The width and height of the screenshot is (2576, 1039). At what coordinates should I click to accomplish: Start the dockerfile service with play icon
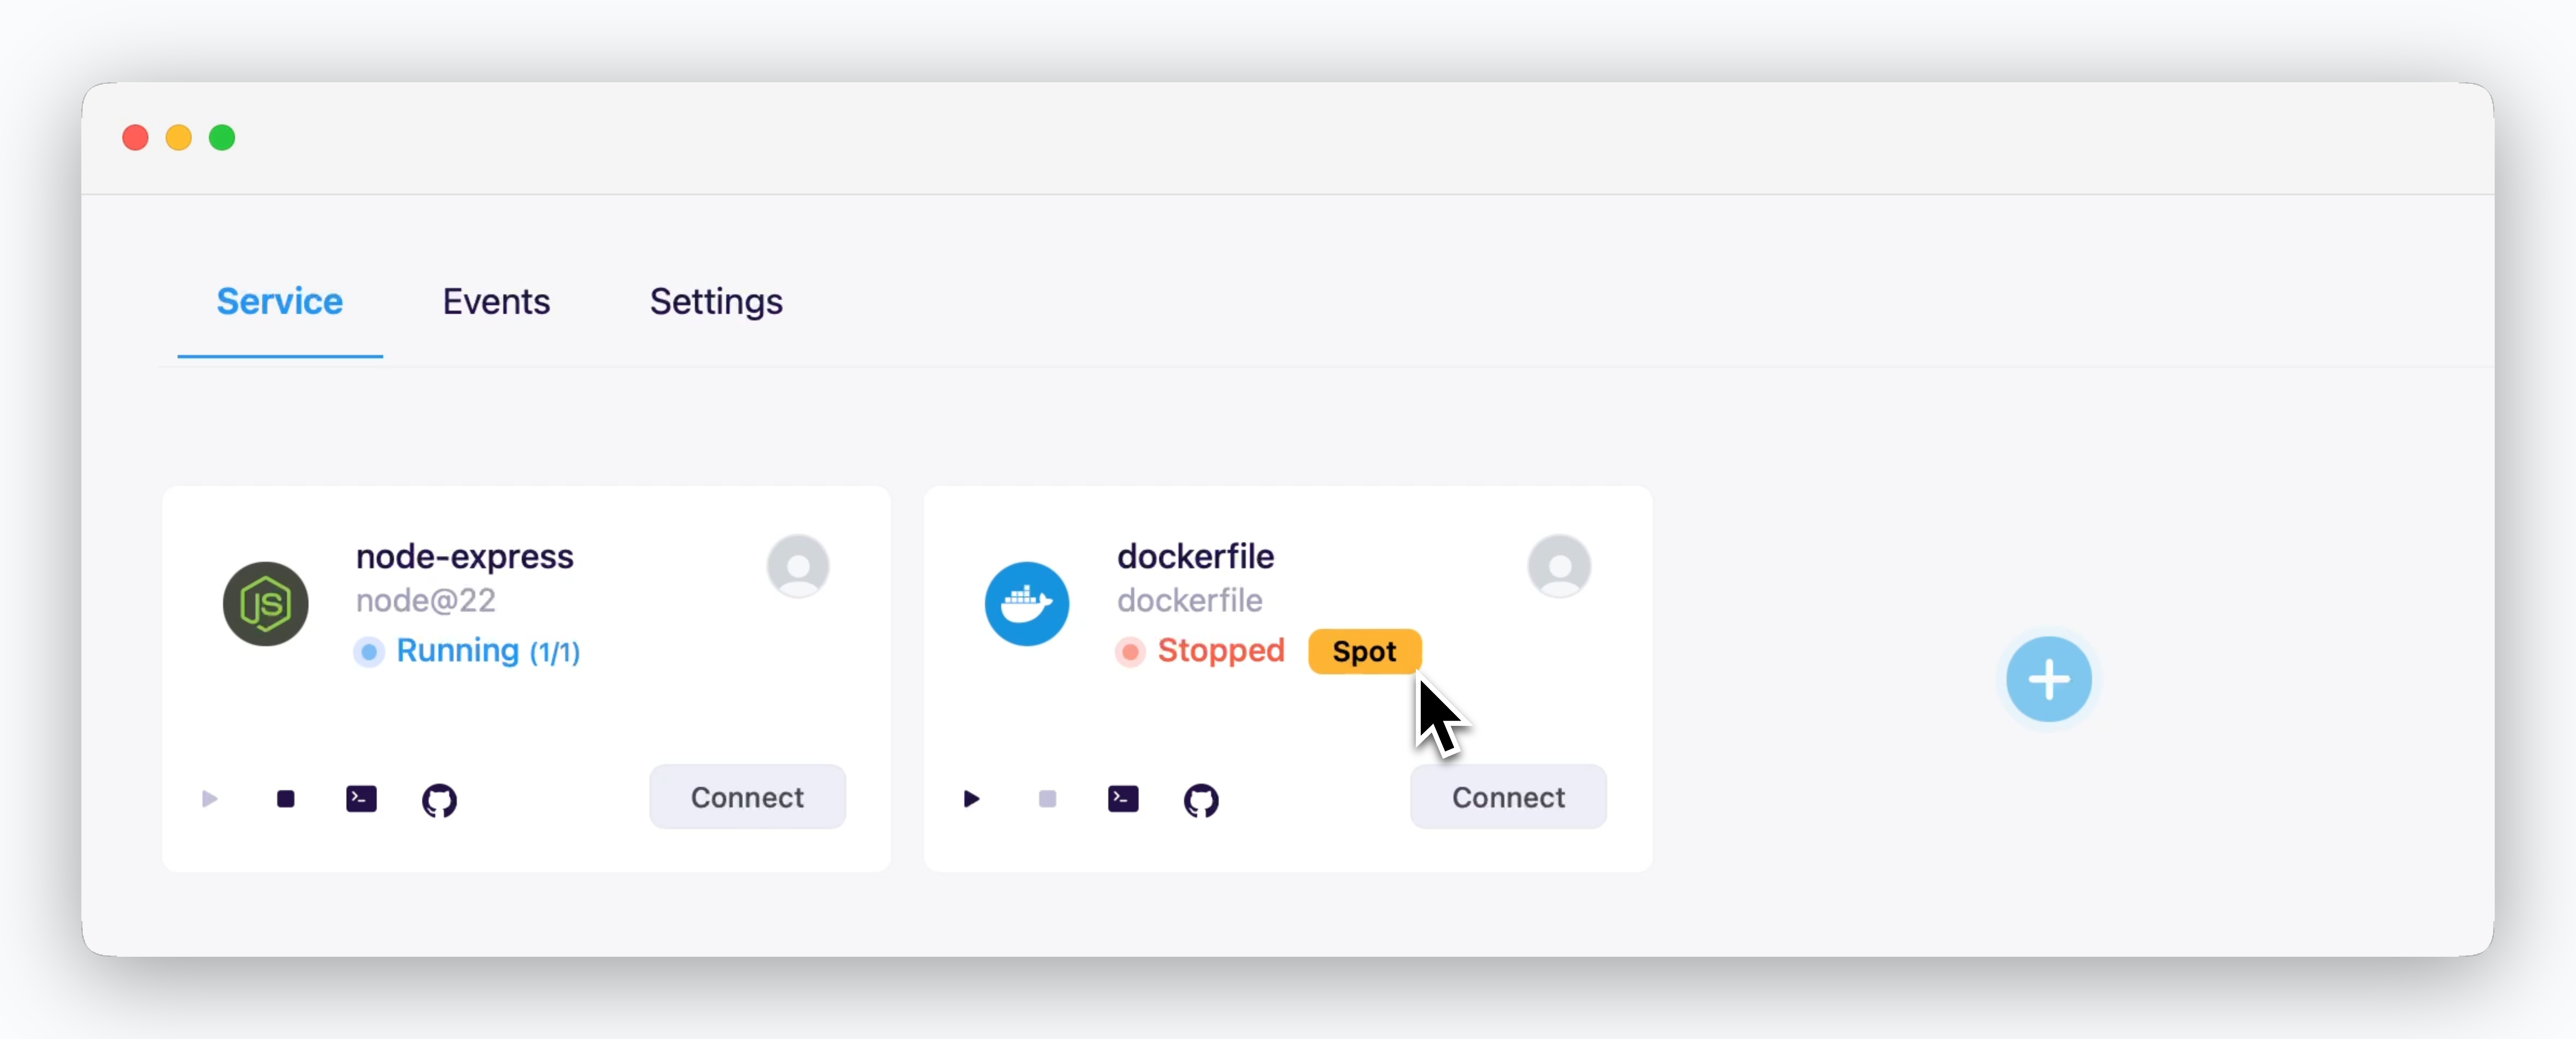tap(971, 798)
